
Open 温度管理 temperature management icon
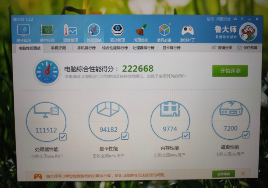(x=70, y=30)
